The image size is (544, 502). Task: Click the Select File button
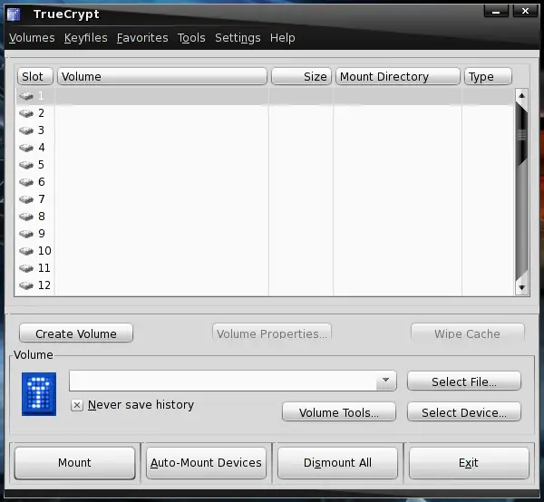pos(464,381)
